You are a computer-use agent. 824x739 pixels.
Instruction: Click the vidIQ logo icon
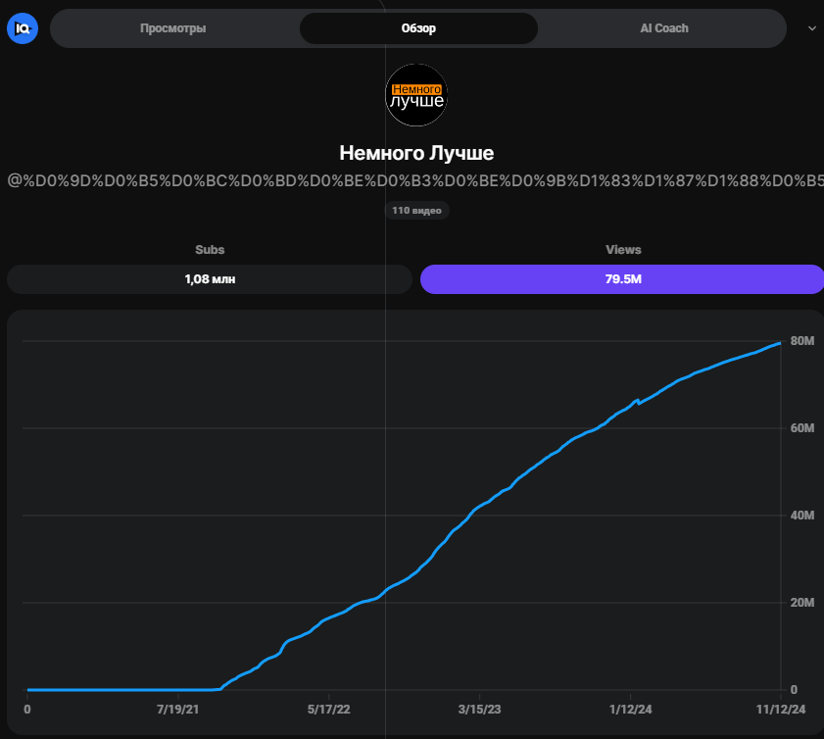click(x=22, y=28)
